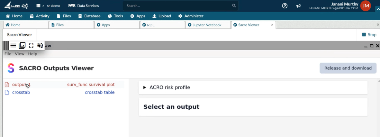Open the Upload navigation item
Screen dimensions: 380x137
click(162, 16)
